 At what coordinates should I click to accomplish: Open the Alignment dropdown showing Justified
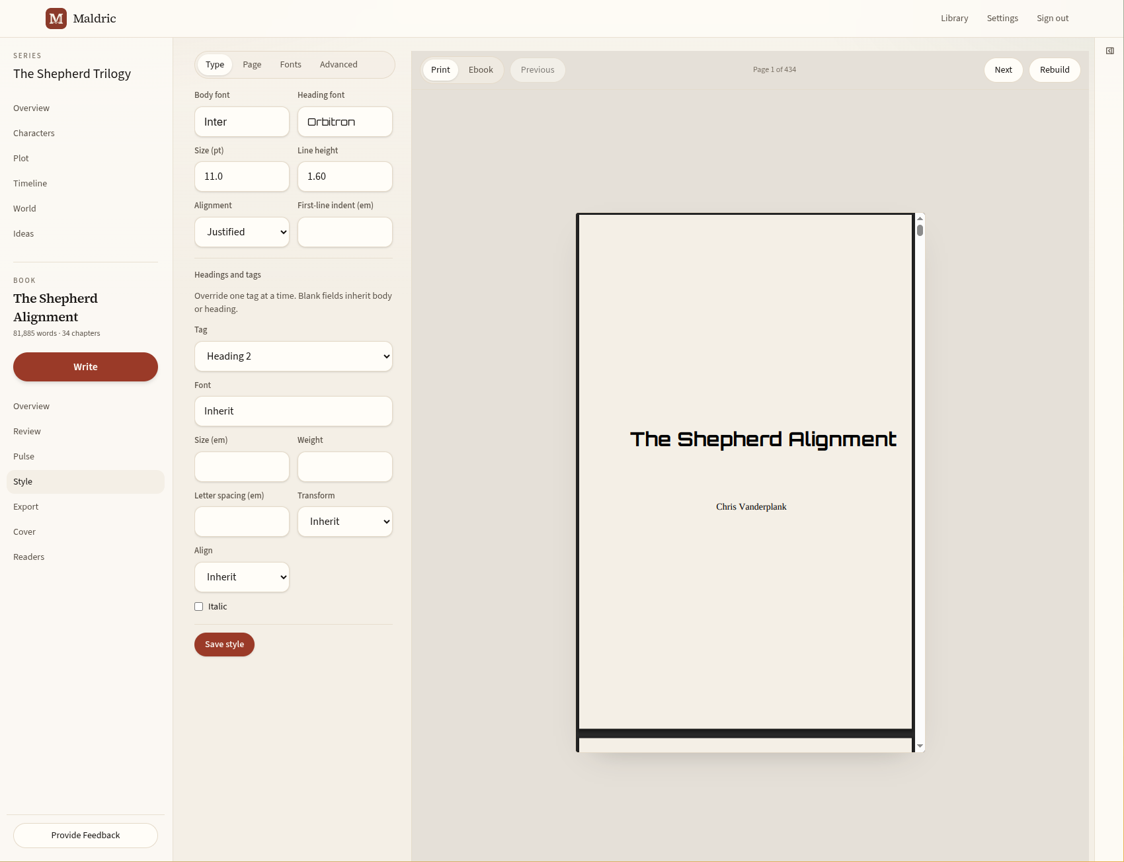tap(242, 232)
